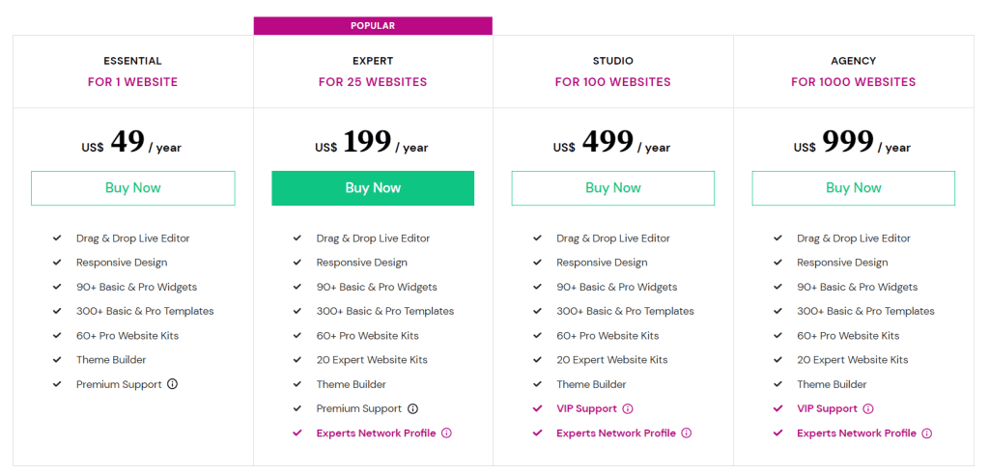Buy the Studio plan for US$499
Screen dimensions: 989x474
613,188
